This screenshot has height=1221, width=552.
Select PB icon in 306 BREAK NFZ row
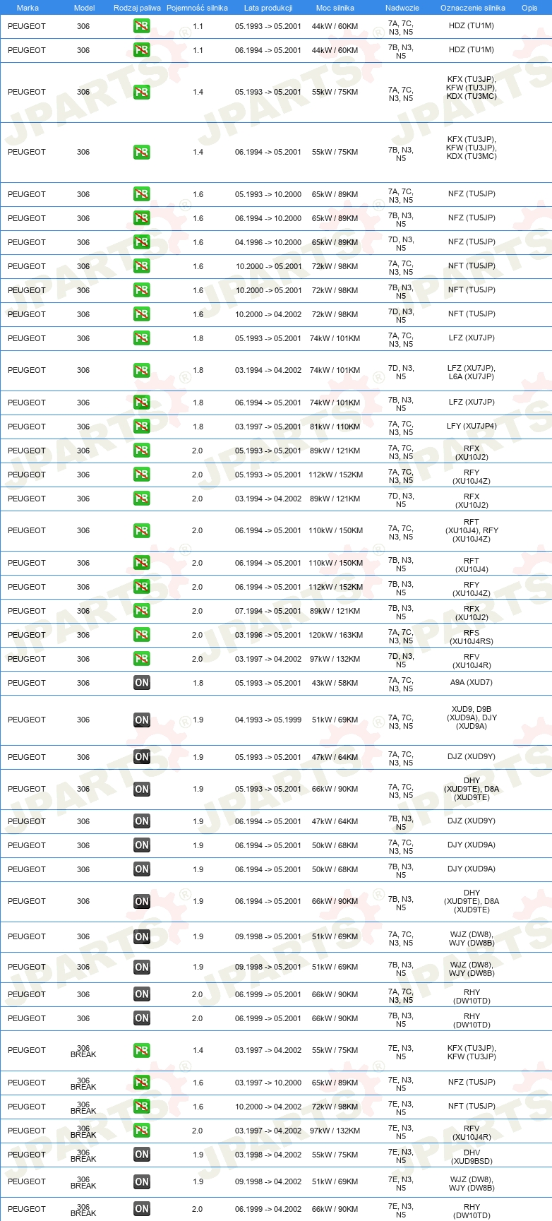coord(142,1083)
